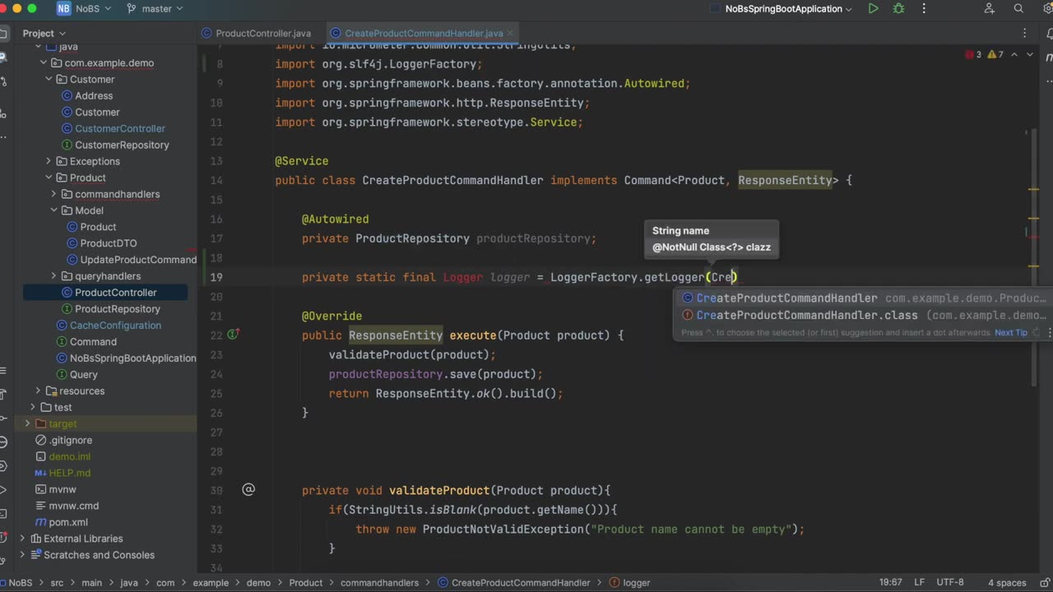This screenshot has height=592, width=1053.
Task: Expand External Libraries node
Action: [22, 539]
